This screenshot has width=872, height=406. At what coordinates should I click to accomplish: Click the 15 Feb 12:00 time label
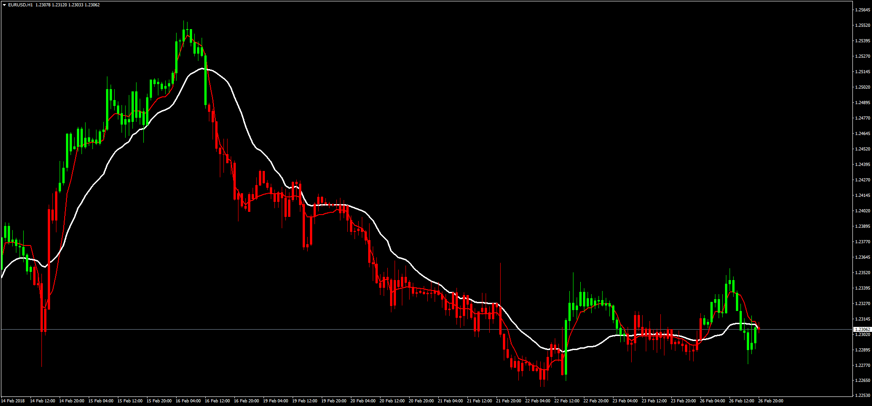pyautogui.click(x=130, y=401)
